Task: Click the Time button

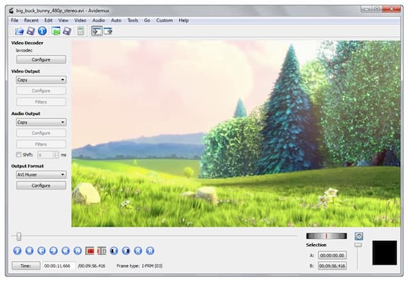Action: (x=26, y=266)
